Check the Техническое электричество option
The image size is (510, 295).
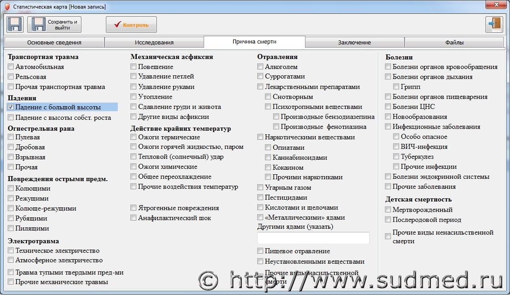pyautogui.click(x=11, y=251)
